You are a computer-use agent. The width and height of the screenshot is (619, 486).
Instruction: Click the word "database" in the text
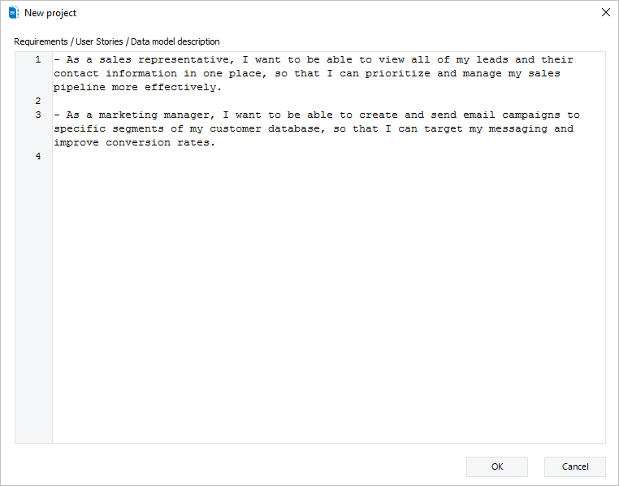296,128
